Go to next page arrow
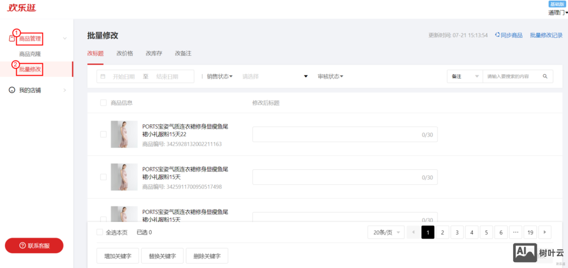Screen dimensions: 568x268 point(545,232)
